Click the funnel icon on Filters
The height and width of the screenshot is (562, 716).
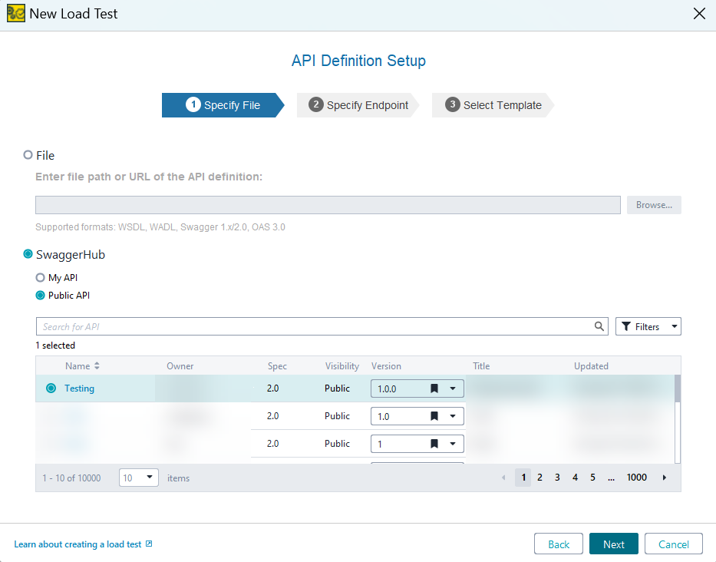(x=626, y=326)
